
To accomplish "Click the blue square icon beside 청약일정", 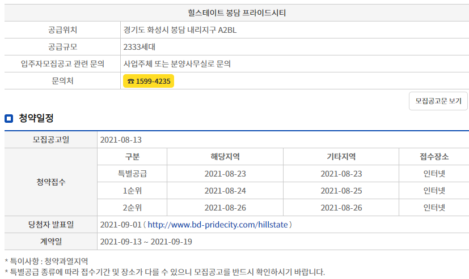I will pyautogui.click(x=9, y=118).
